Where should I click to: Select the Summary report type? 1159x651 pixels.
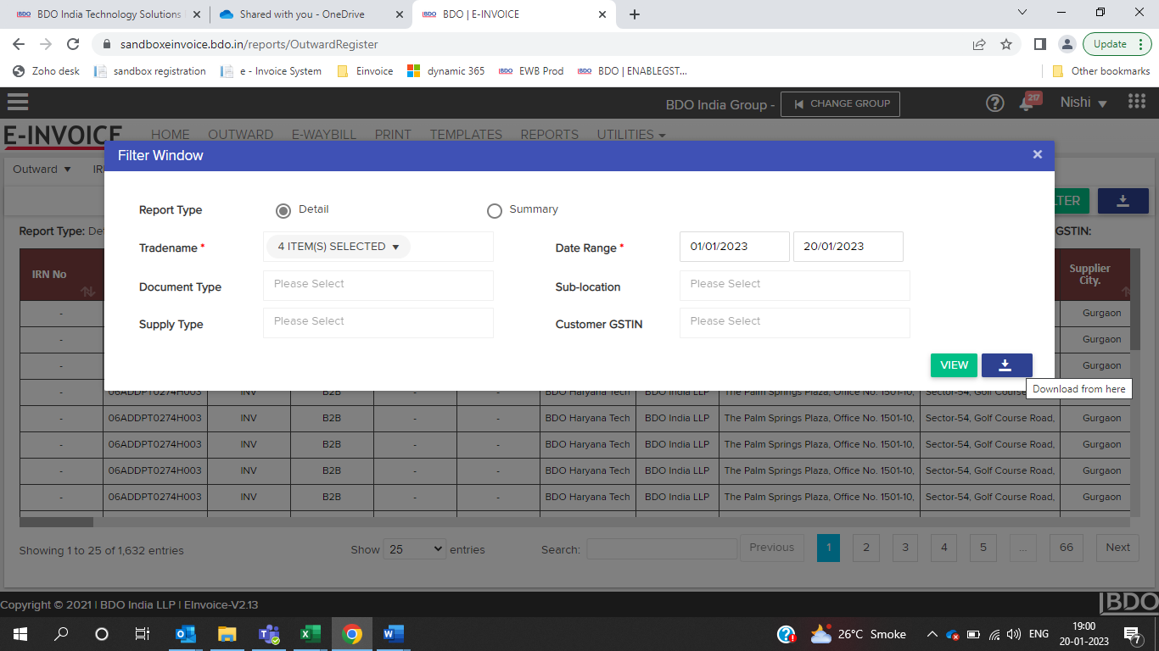click(x=495, y=210)
